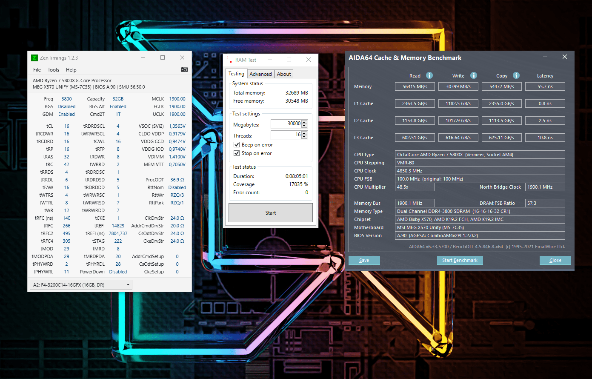Open the Tools menu in ZenTimings
The height and width of the screenshot is (379, 592).
tap(53, 70)
